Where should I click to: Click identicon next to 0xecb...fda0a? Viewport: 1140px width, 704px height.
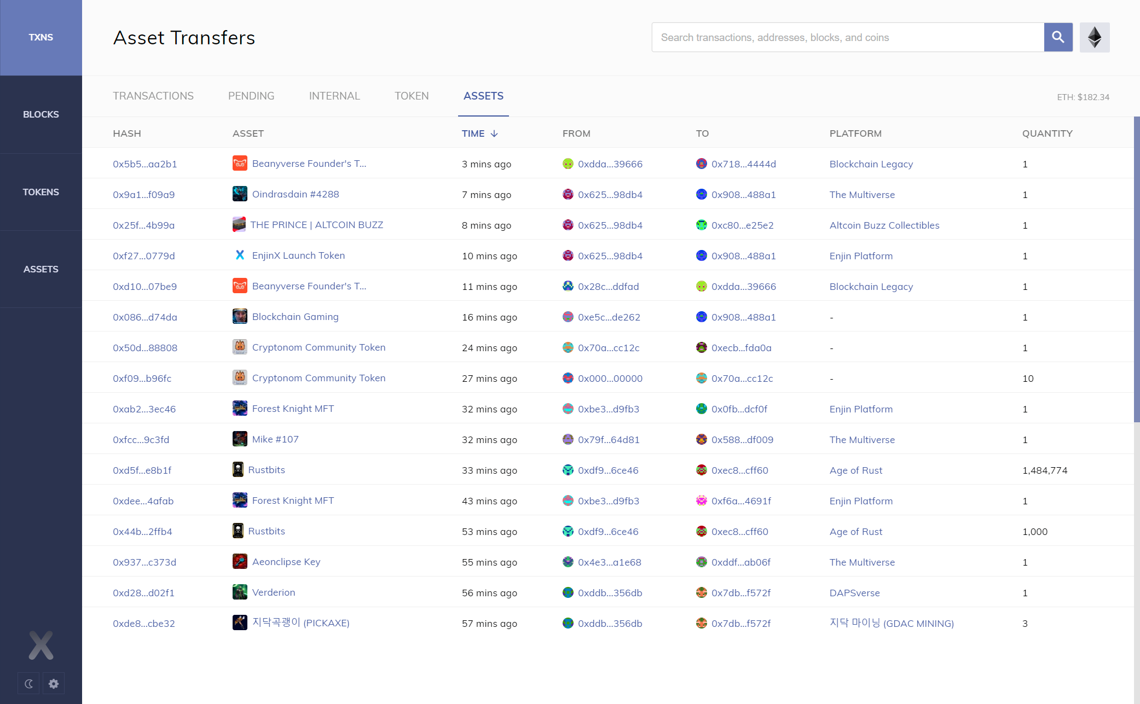coord(702,347)
